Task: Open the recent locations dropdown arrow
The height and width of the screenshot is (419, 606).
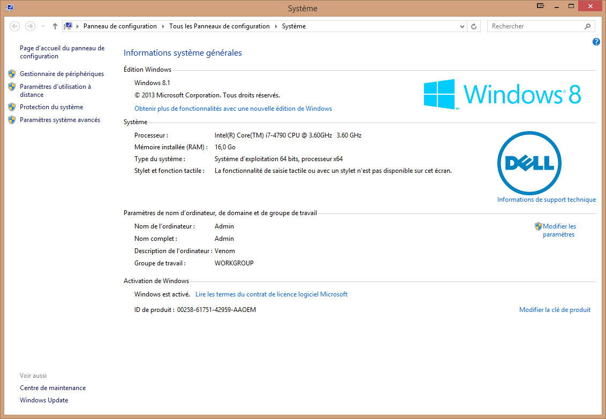Action: (x=43, y=26)
